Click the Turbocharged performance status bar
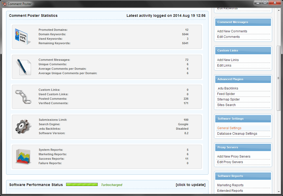This screenshot has width=283, height=196. pyautogui.click(x=82, y=184)
